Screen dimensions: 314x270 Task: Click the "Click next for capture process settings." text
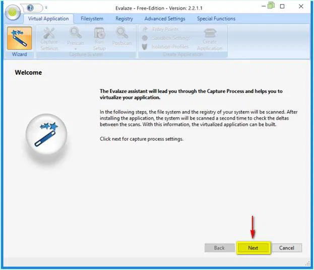pos(142,139)
